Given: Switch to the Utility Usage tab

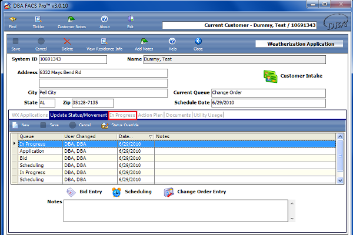Looking at the screenshot, I should tap(208, 115).
